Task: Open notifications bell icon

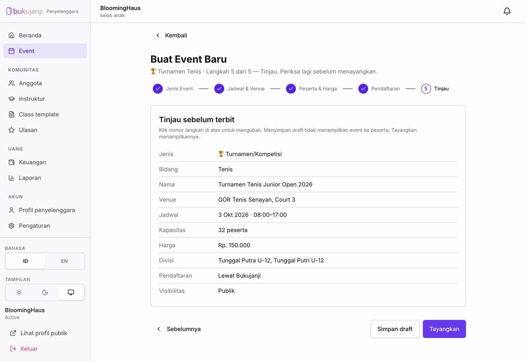Action: click(x=507, y=11)
